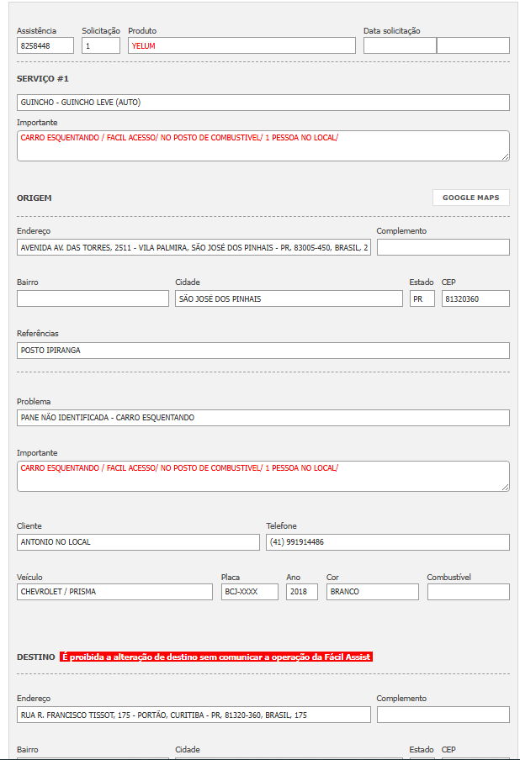Click the Estado field showing PR

click(x=422, y=298)
